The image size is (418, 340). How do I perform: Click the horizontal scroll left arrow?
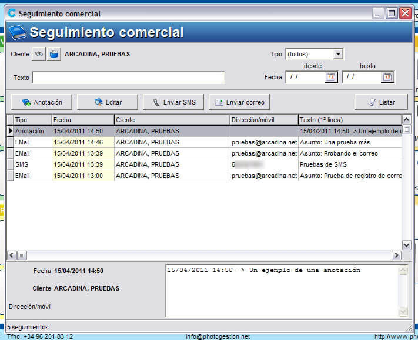coord(11,255)
